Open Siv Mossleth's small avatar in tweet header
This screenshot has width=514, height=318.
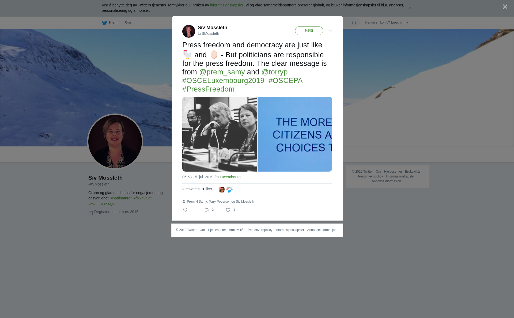189,31
